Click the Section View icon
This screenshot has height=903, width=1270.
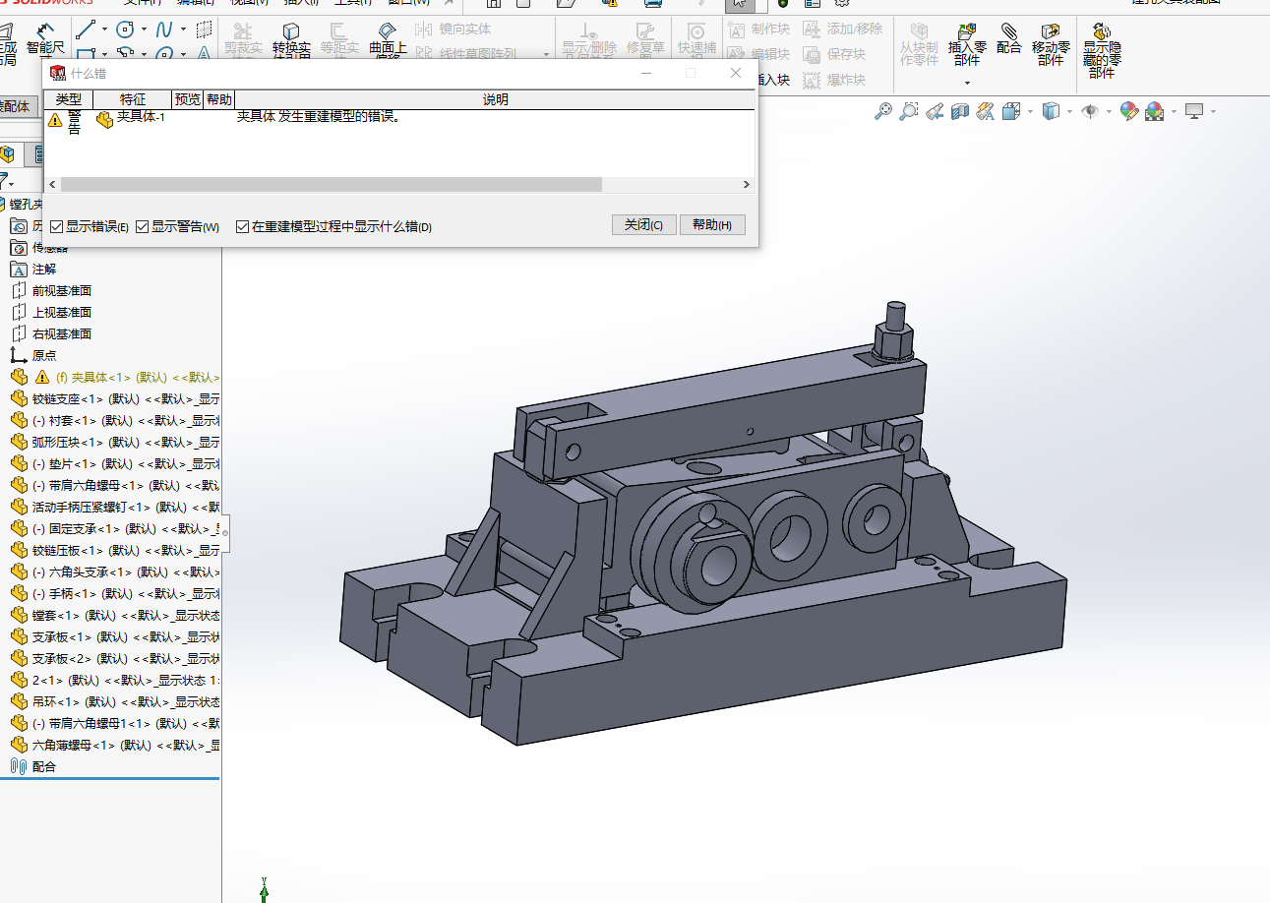click(960, 111)
